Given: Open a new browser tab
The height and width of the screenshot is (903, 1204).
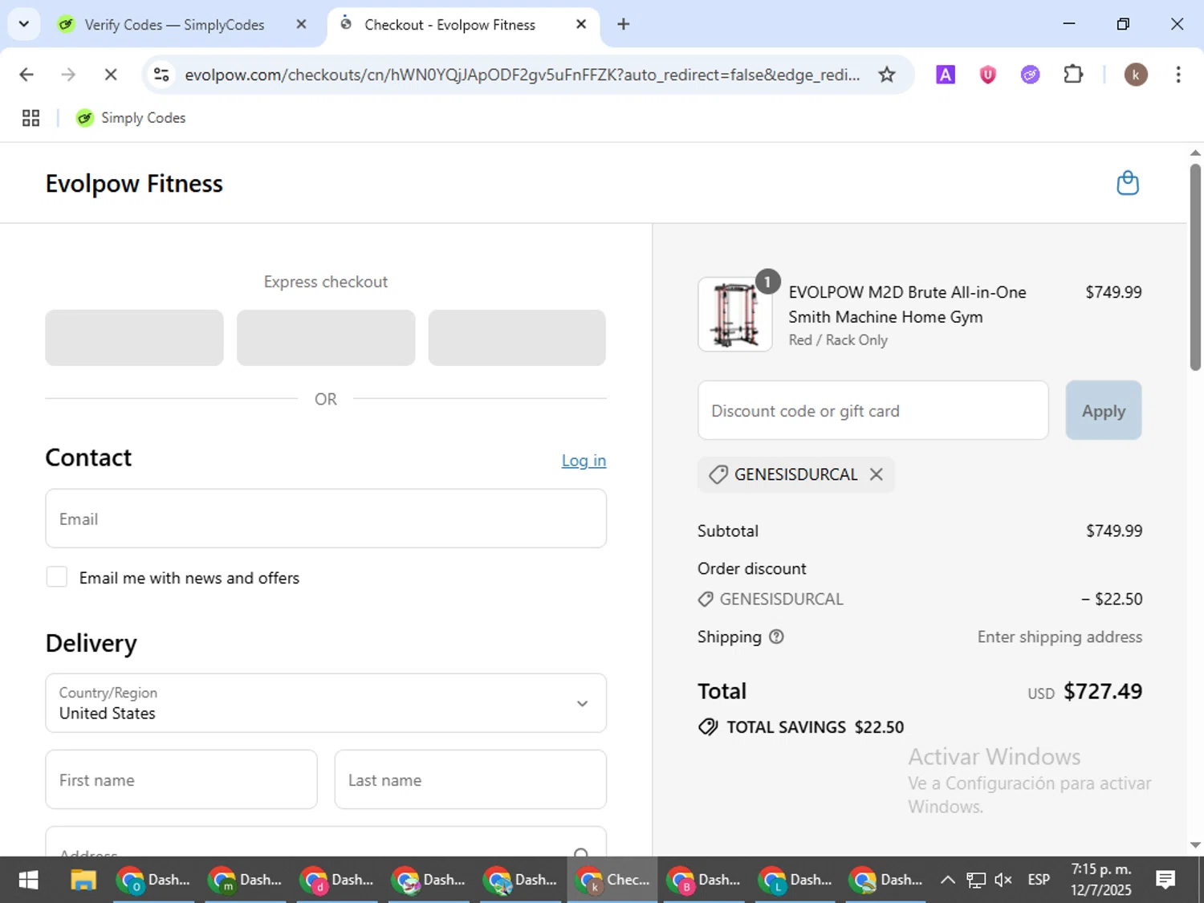Looking at the screenshot, I should pyautogui.click(x=624, y=24).
